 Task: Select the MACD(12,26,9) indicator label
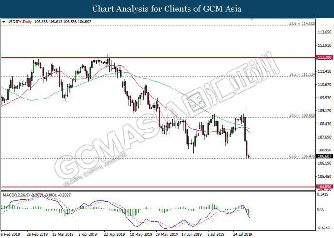pos(16,195)
